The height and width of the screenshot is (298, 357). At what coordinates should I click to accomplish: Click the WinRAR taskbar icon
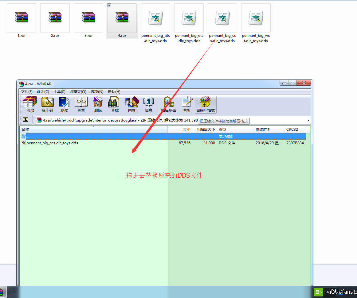click(1, 292)
